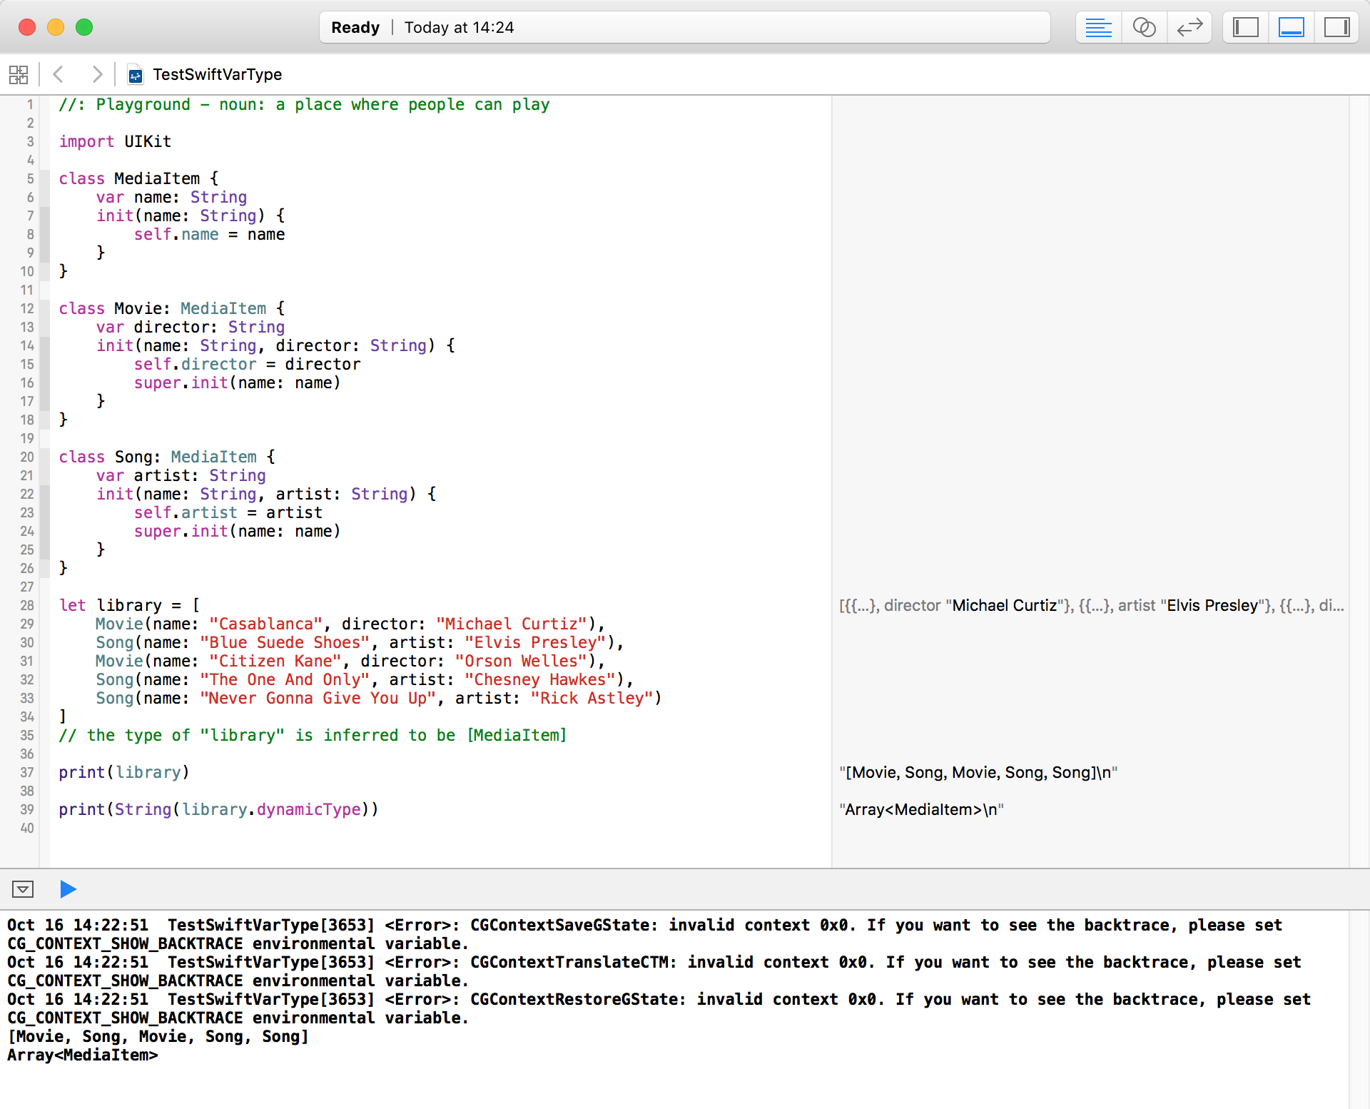Screen dimensions: 1370x1109
Task: Click the CGContextTranslateCTM error line
Action: (x=654, y=971)
